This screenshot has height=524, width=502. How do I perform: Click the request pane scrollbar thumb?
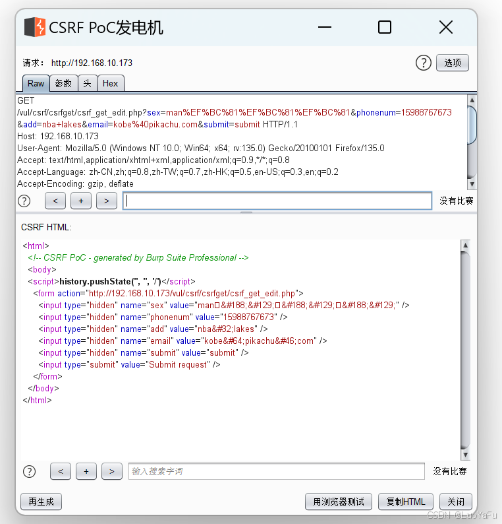pos(472,125)
